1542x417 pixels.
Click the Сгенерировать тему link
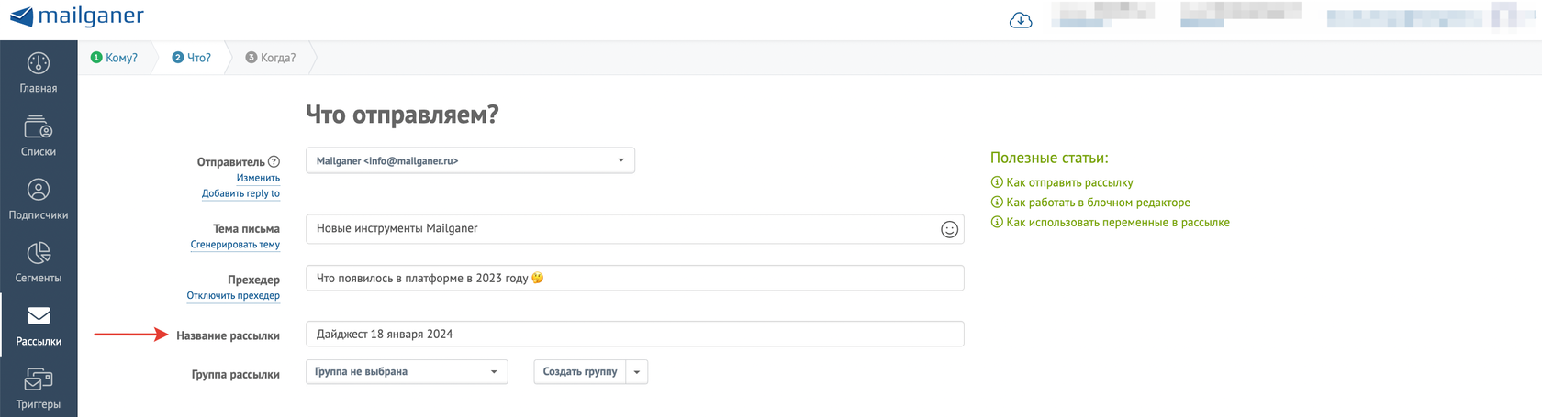[235, 245]
